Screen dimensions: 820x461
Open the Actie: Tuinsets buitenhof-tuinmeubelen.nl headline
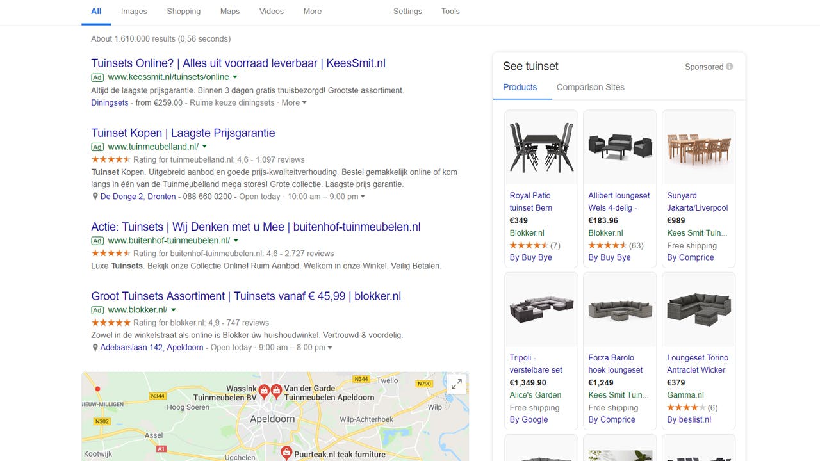256,227
